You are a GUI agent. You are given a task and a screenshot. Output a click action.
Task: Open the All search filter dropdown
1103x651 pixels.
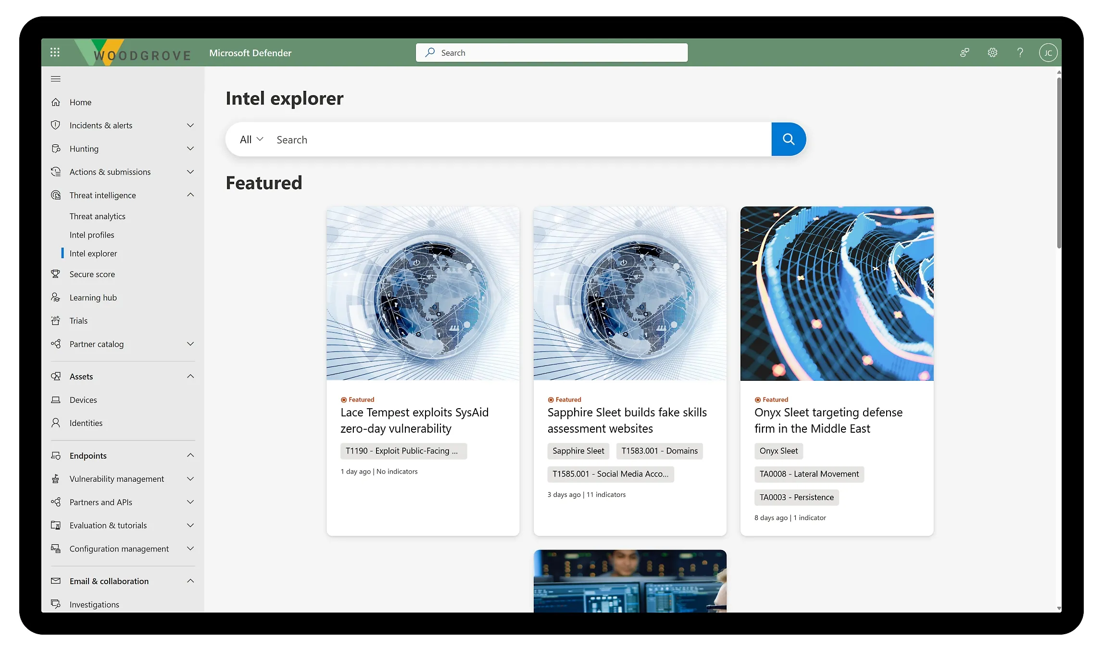[x=251, y=139]
